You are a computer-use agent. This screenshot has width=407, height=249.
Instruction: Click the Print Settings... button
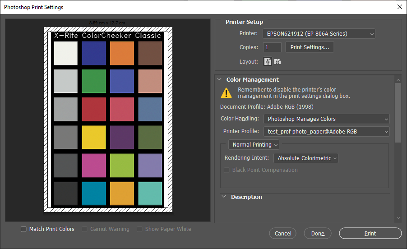[x=310, y=47]
